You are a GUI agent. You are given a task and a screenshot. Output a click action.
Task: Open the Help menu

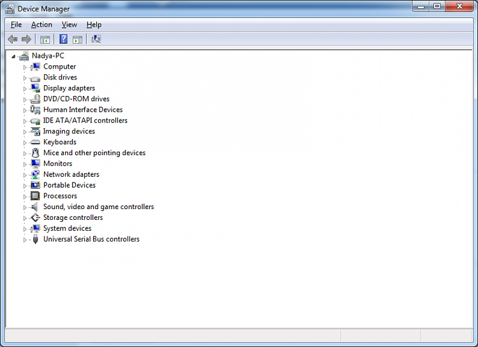click(x=94, y=25)
